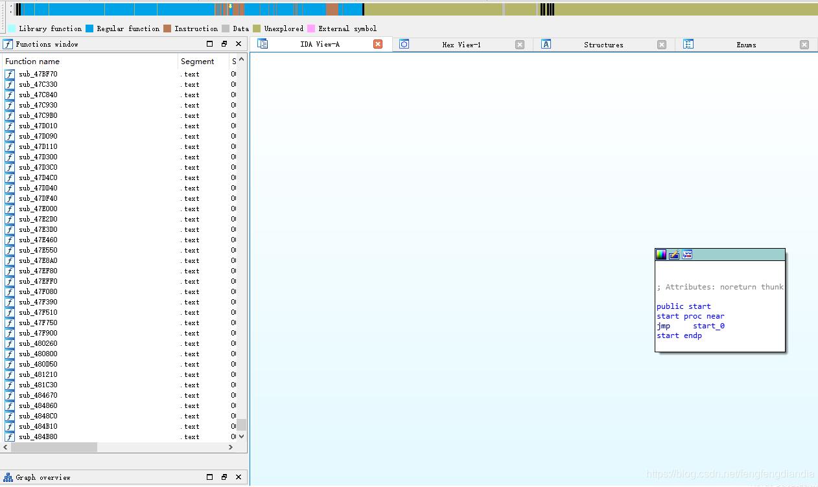Close the IDA View-A tab
This screenshot has width=818, height=487.
coord(378,44)
